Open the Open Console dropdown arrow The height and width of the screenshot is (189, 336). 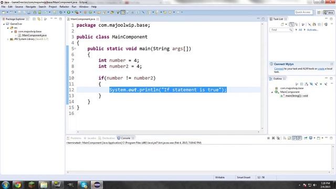(322, 138)
